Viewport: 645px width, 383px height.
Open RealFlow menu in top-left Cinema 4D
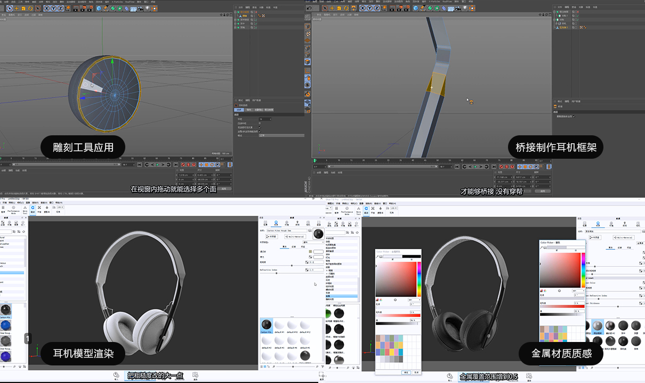coord(130,2)
